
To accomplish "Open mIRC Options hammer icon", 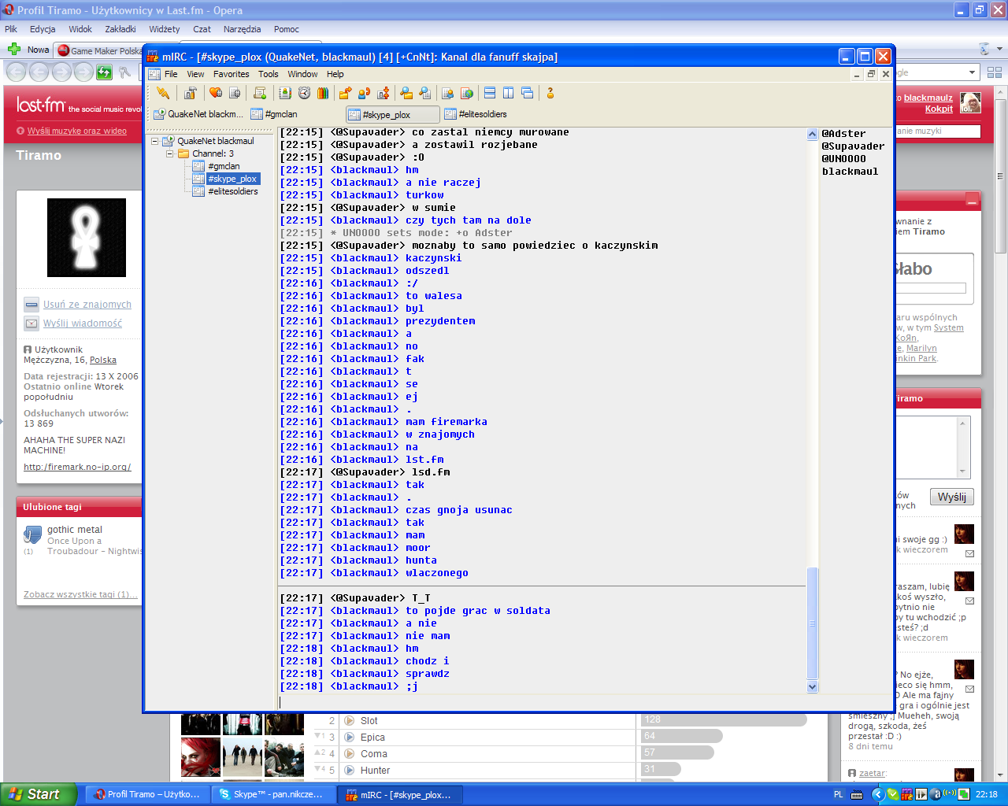I will click(190, 93).
